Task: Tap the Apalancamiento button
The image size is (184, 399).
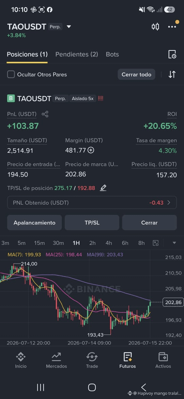Action: coord(34,223)
